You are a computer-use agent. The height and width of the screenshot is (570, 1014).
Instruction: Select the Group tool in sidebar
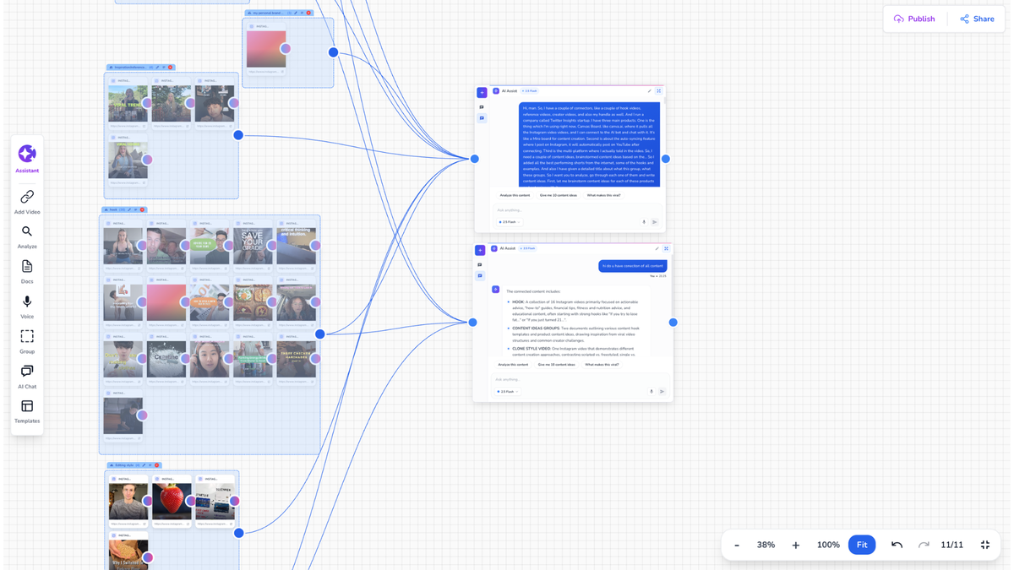pos(27,342)
